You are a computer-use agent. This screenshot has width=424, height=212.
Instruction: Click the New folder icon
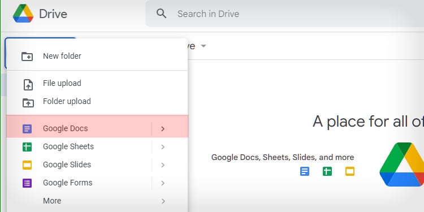pyautogui.click(x=27, y=56)
